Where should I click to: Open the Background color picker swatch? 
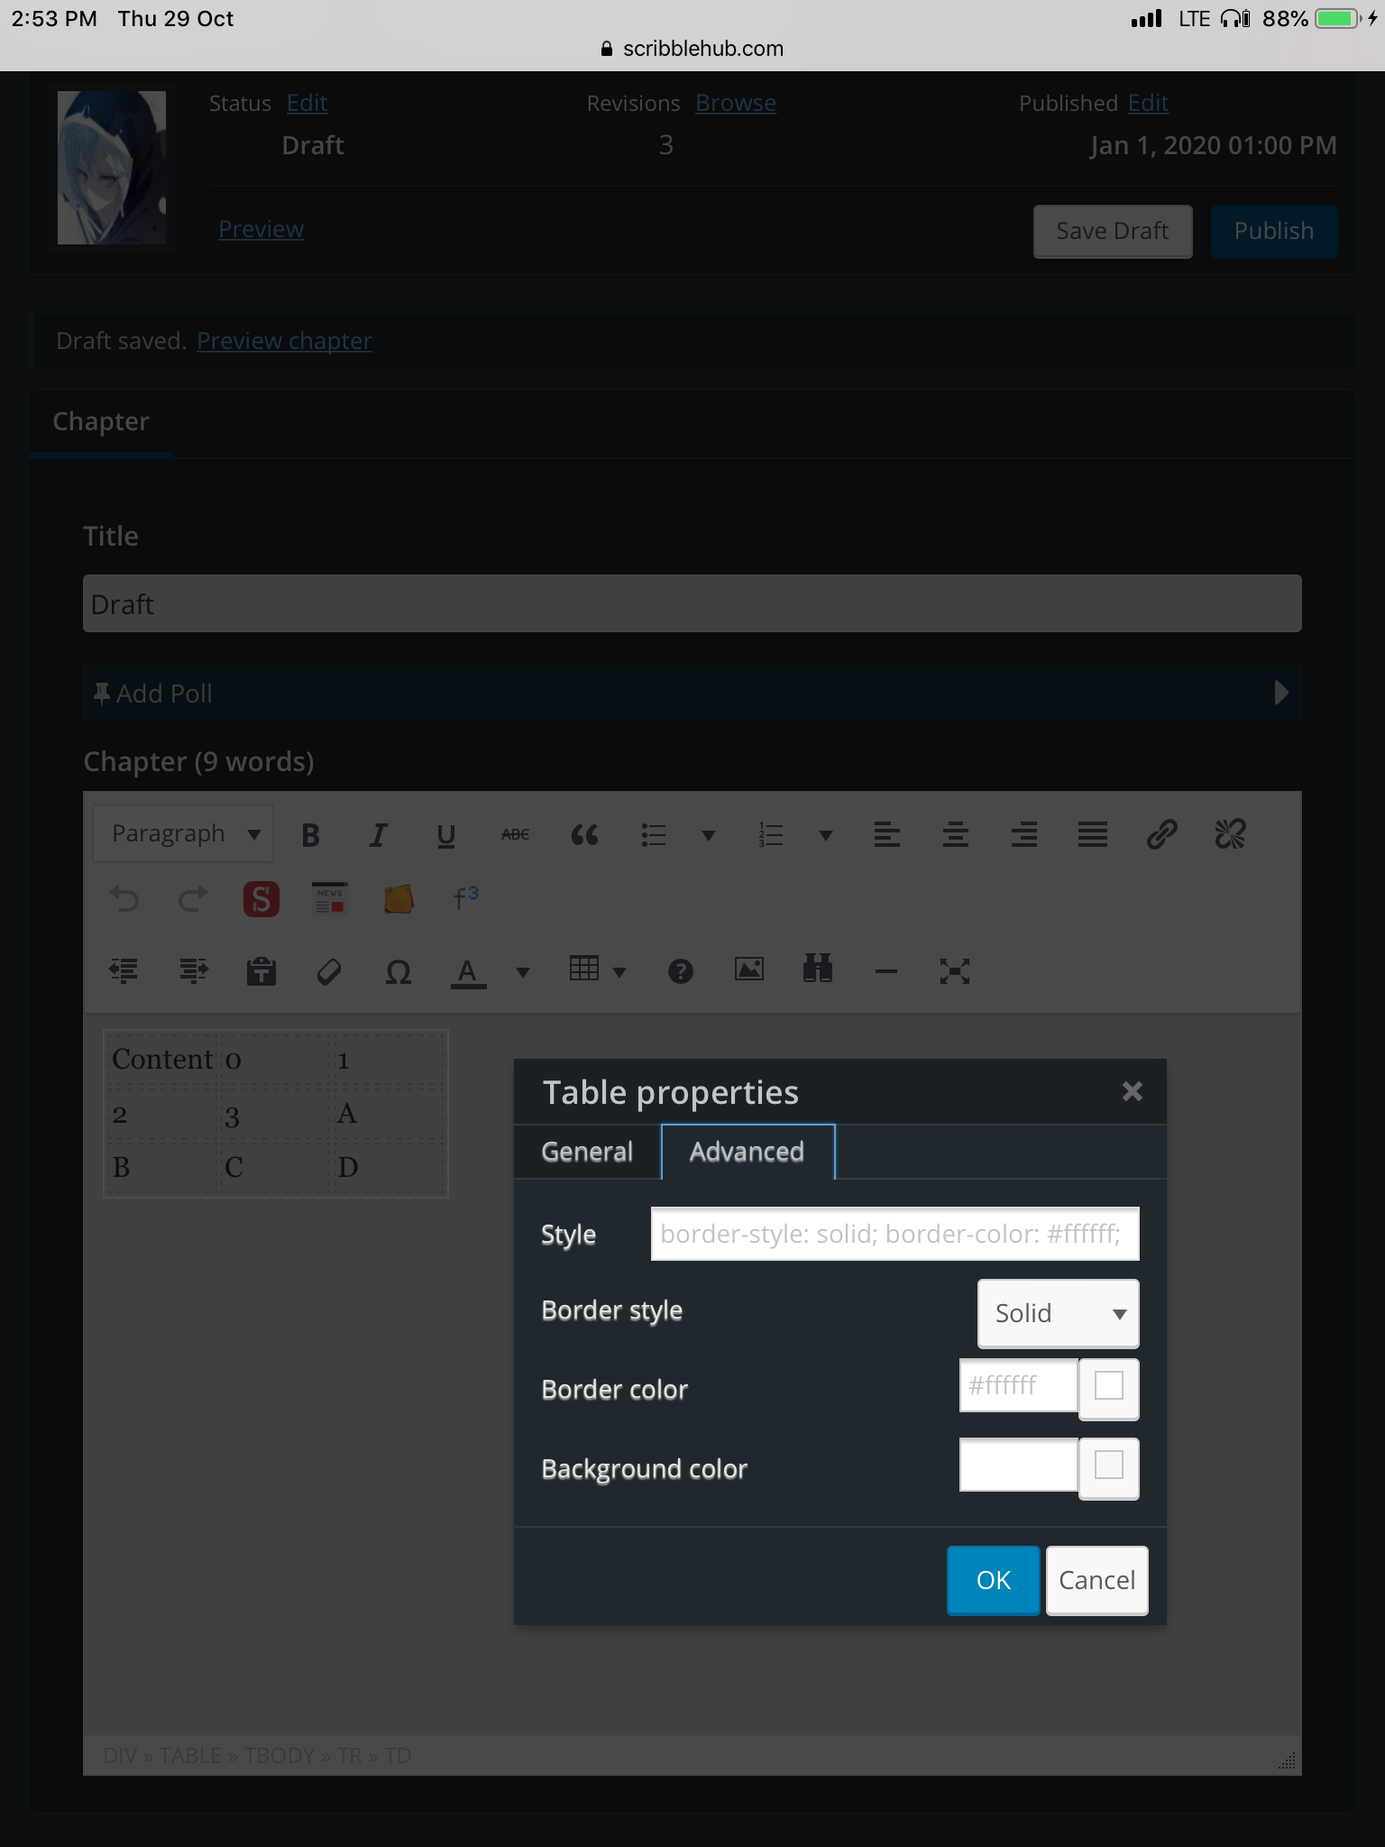click(x=1108, y=1466)
